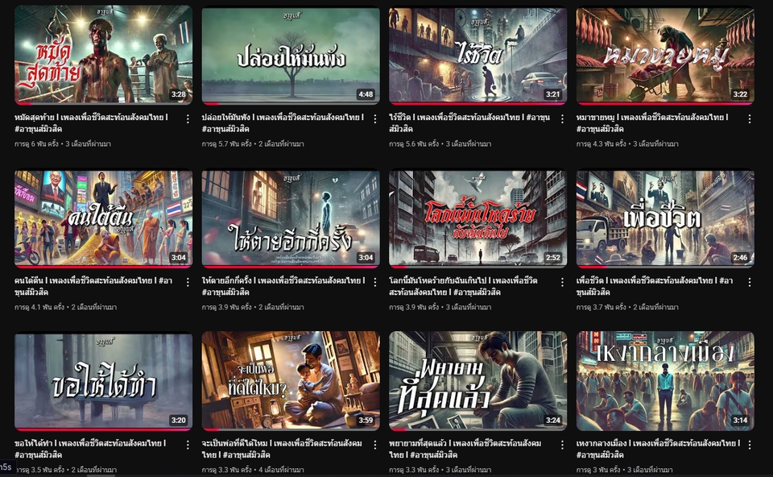The height and width of the screenshot is (477, 773).
Task: Open action menu for เพื่อชีวิต video
Action: [750, 281]
